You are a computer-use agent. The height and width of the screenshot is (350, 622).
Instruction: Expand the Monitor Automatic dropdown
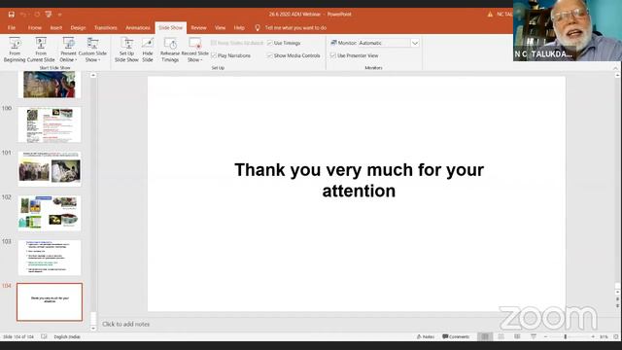(415, 43)
